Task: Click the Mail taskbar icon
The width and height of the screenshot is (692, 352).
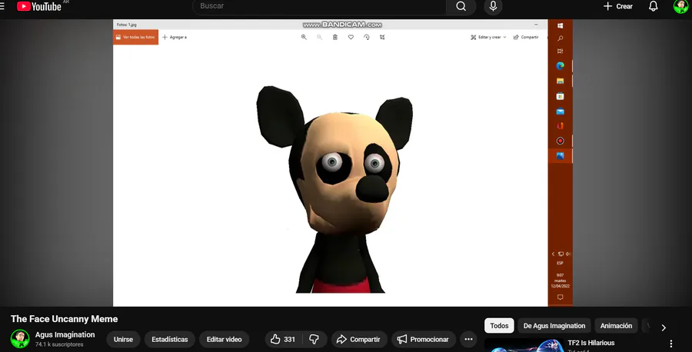Action: (560, 111)
